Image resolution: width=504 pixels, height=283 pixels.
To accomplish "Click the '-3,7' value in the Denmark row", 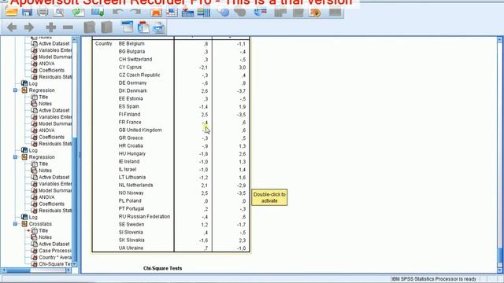I will coord(241,91).
